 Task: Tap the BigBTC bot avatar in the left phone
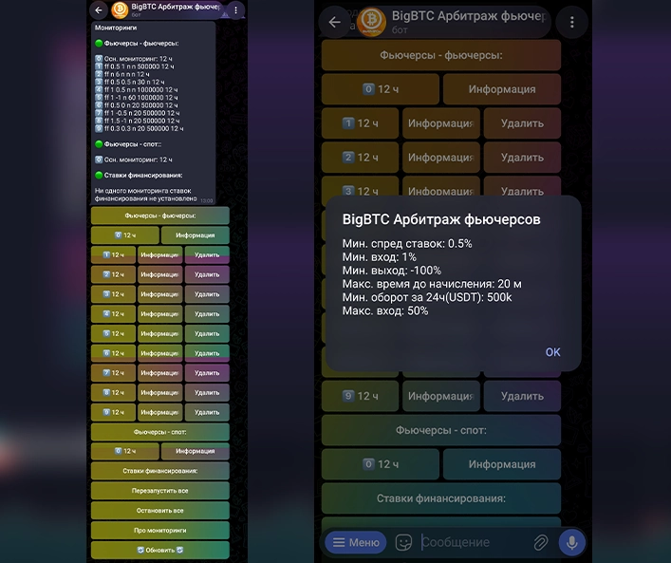120,10
